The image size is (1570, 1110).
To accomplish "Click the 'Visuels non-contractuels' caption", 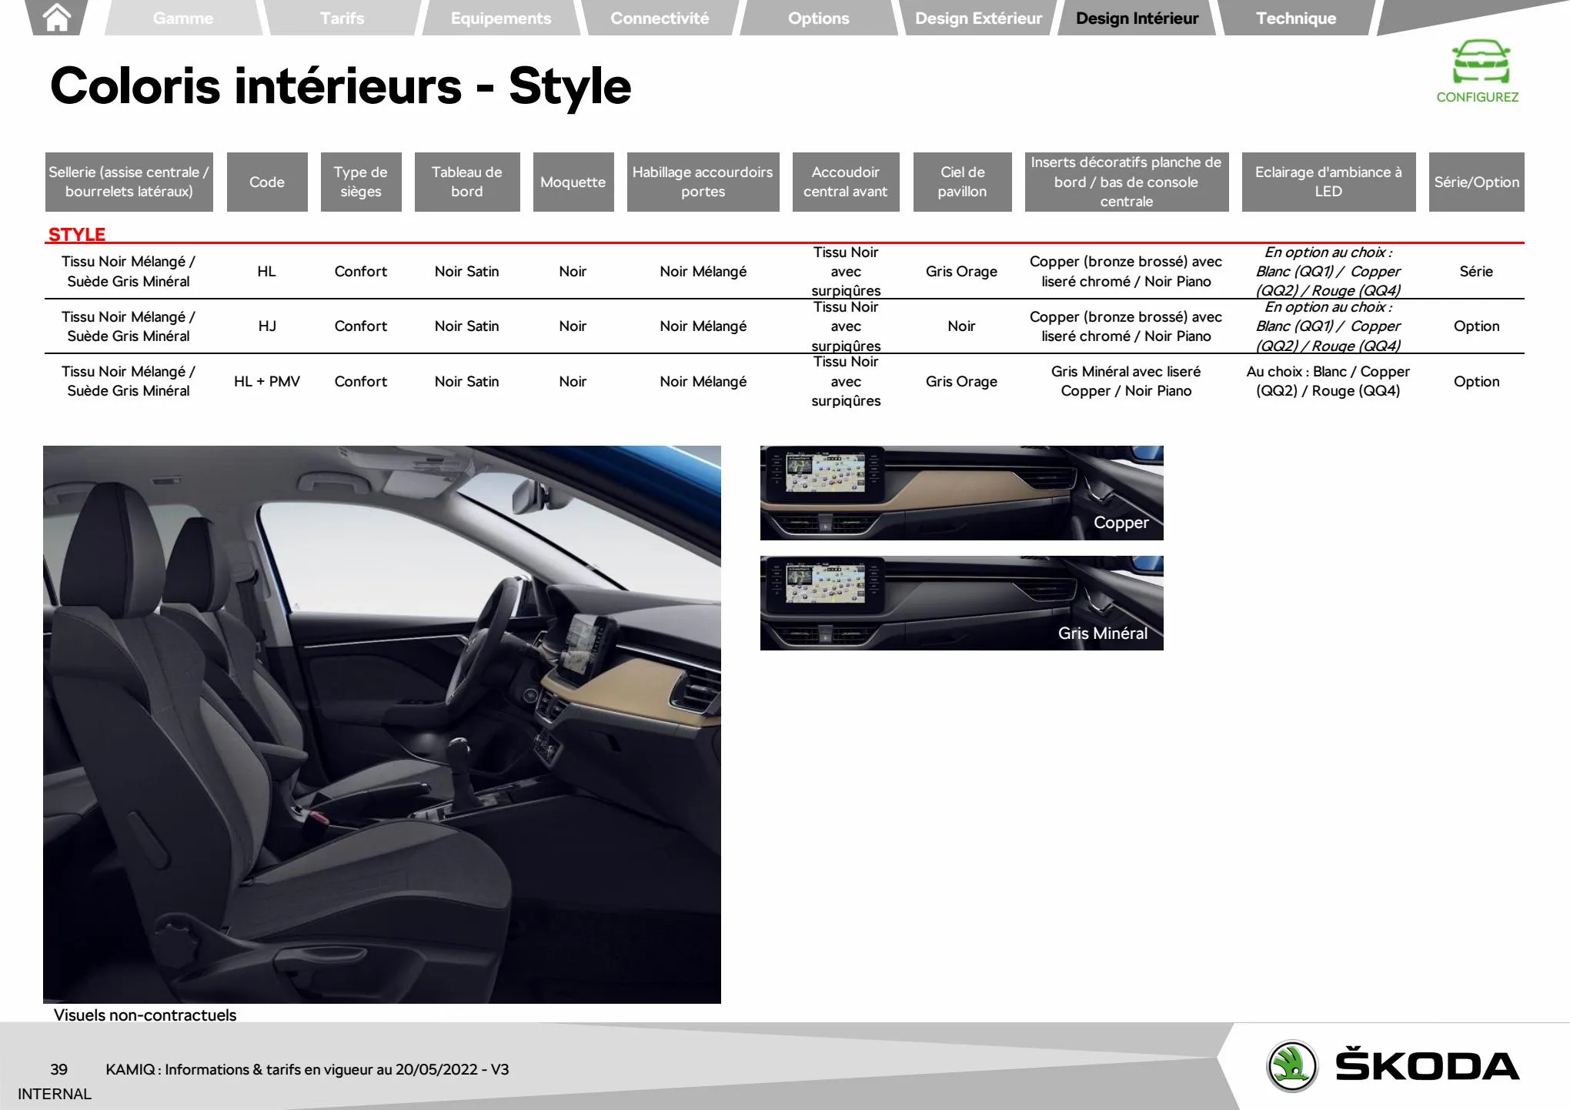I will [145, 1015].
